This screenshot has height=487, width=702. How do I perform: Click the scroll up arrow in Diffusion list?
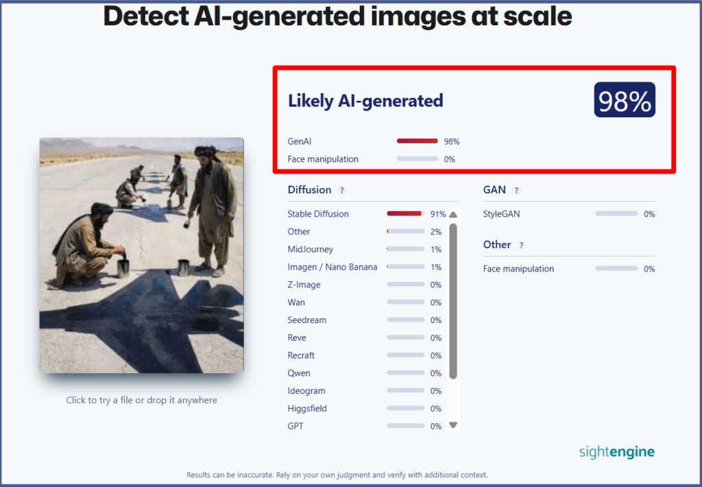[x=453, y=214]
